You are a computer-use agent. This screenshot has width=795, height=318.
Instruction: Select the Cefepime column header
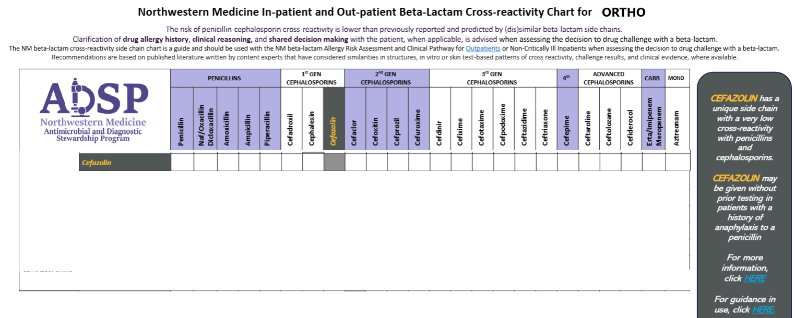click(567, 119)
